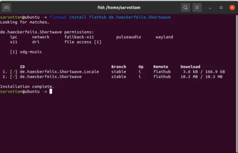
Task: Close the terminal window
Action: (x=232, y=7)
